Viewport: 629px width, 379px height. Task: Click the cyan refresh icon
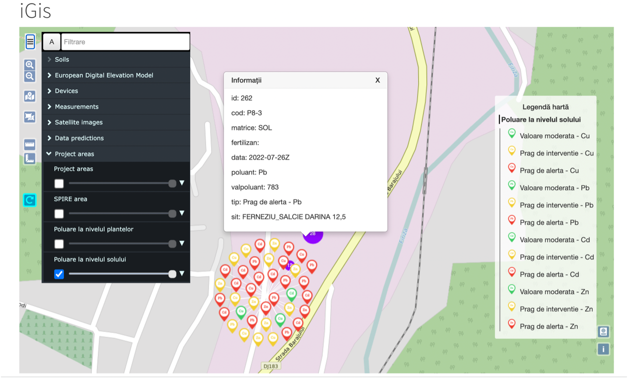(x=29, y=200)
